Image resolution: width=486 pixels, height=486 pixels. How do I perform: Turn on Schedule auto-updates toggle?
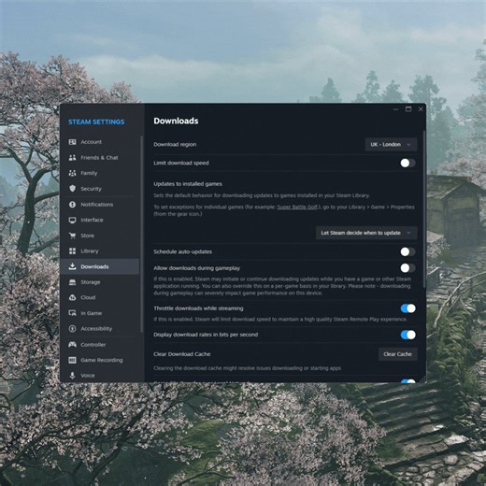407,251
